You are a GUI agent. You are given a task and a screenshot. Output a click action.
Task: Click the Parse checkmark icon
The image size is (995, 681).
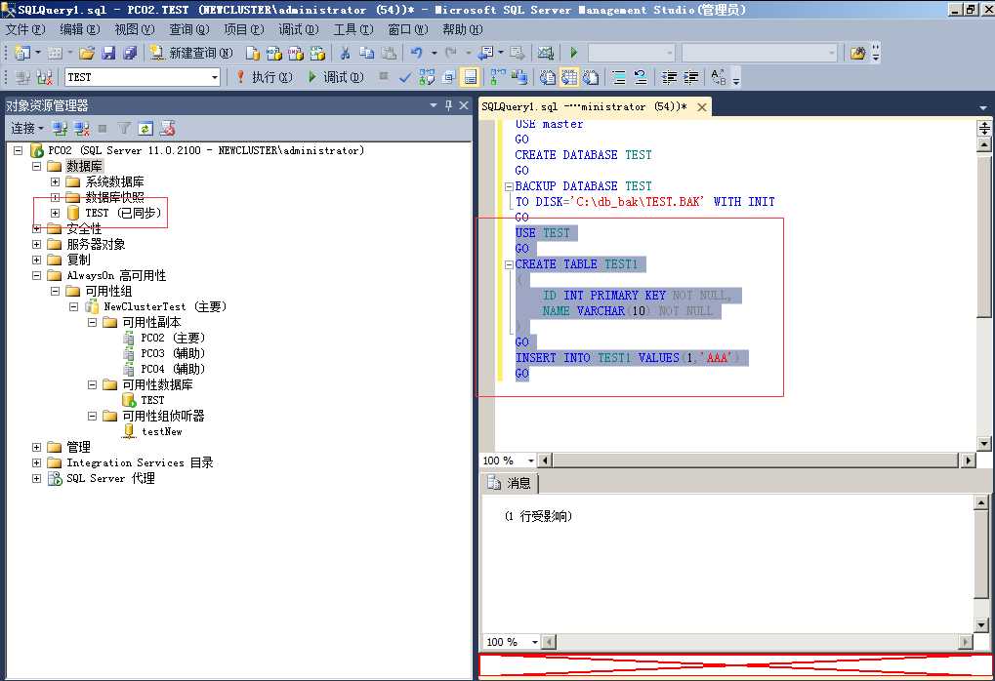[x=405, y=77]
